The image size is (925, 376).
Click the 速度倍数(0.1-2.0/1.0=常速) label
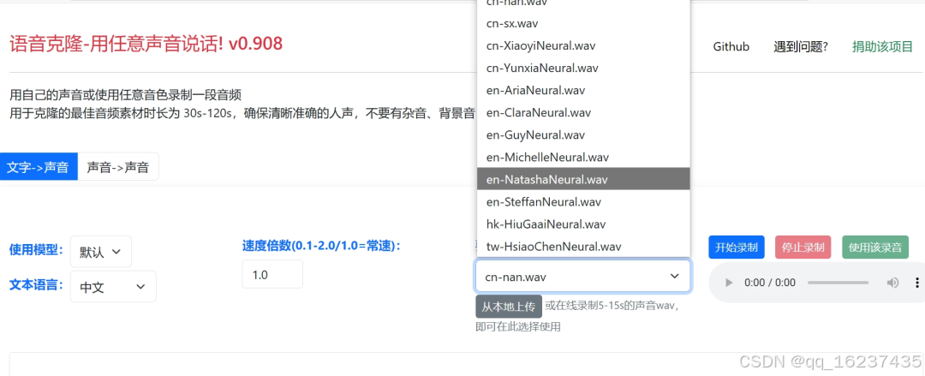(321, 246)
